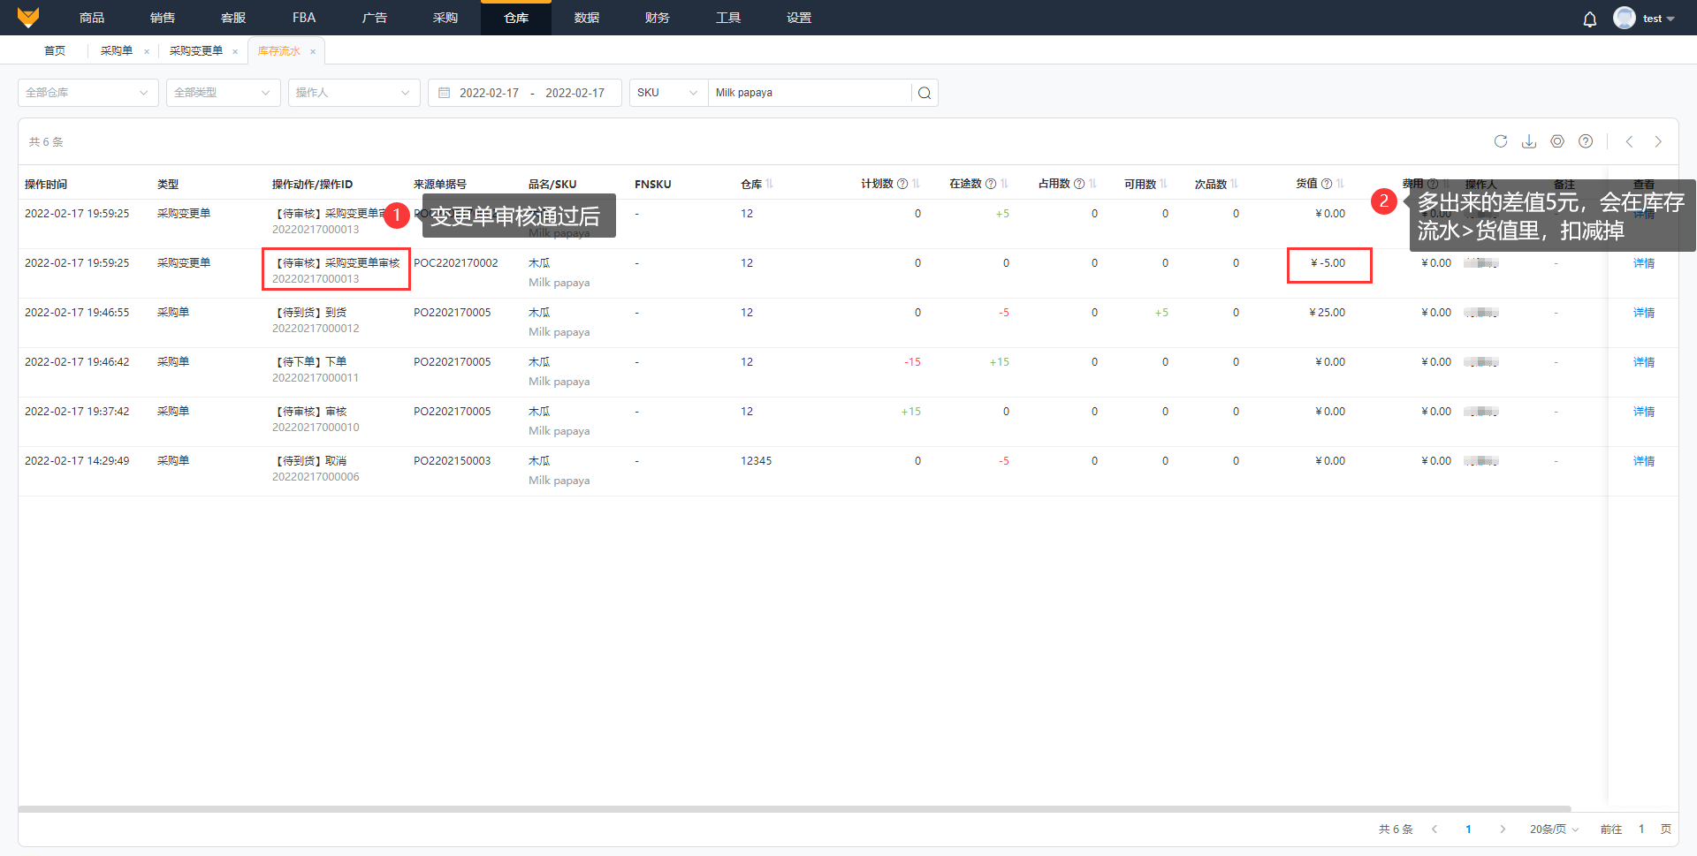View 详情 for the 到货 record

click(1643, 313)
